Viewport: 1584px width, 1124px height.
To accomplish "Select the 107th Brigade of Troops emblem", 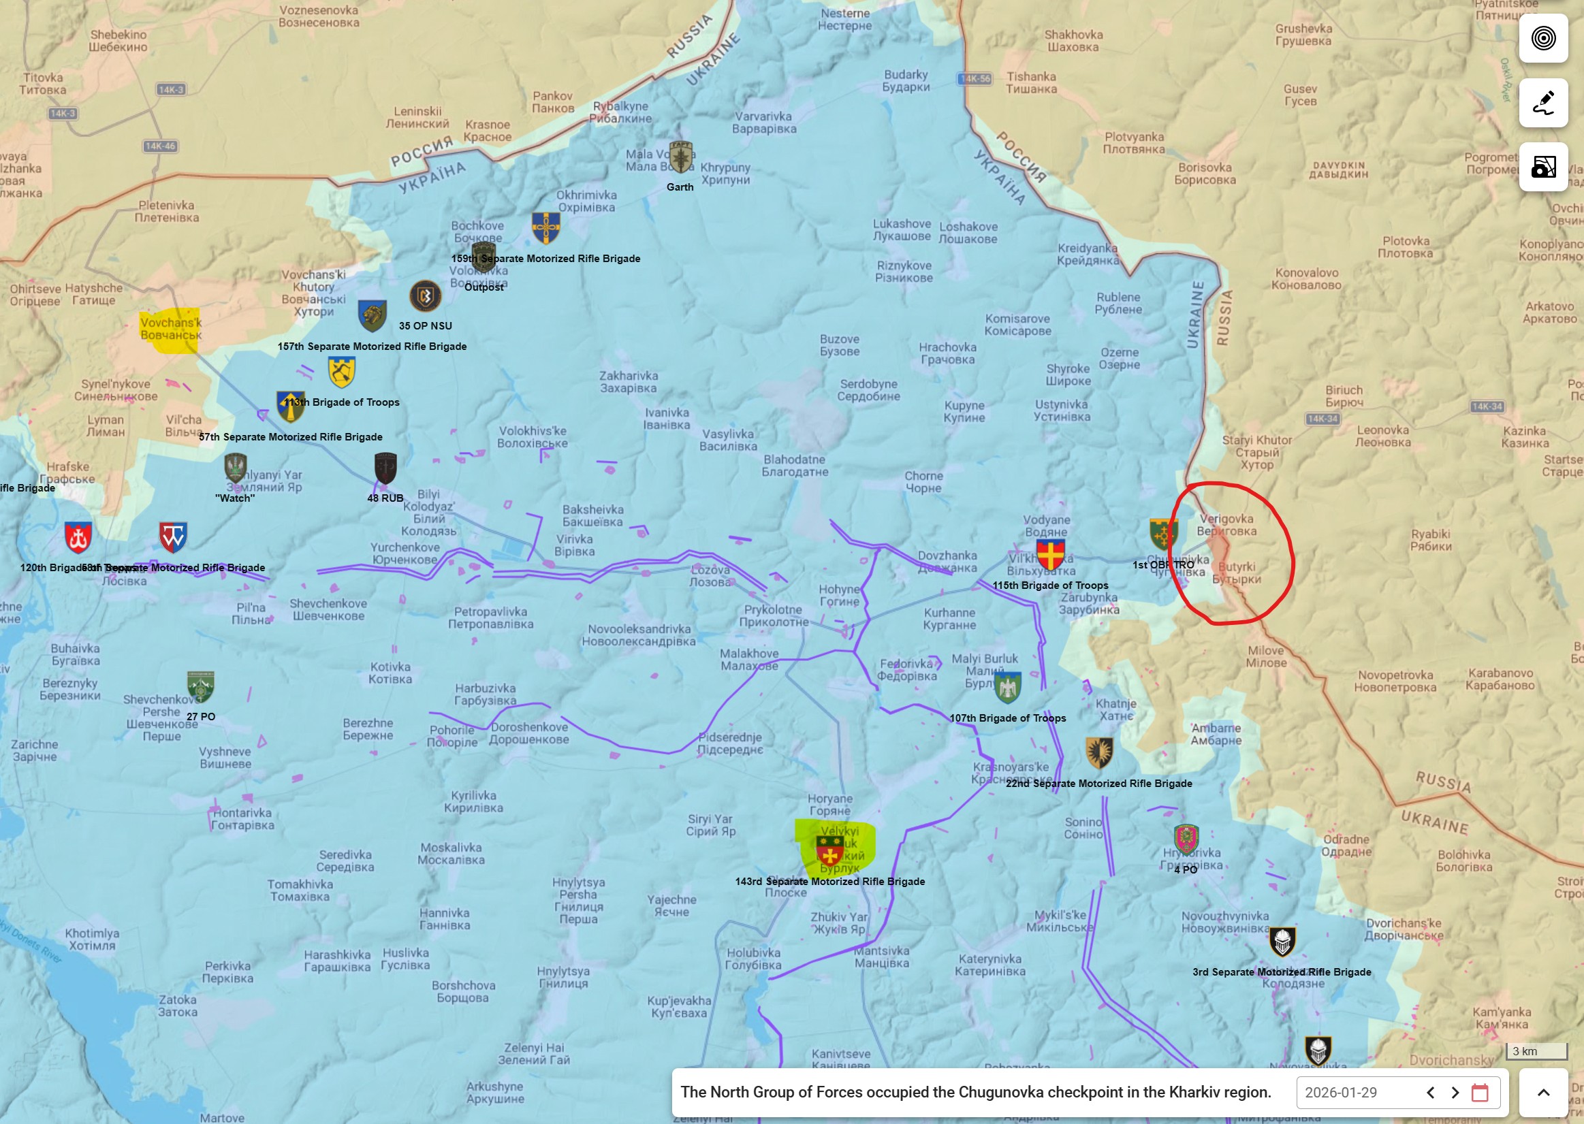I will (1007, 688).
